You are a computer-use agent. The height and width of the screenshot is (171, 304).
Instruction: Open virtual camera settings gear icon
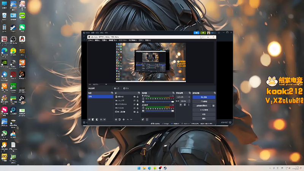tap(214, 106)
